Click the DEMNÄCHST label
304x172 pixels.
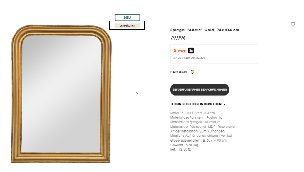tap(127, 26)
